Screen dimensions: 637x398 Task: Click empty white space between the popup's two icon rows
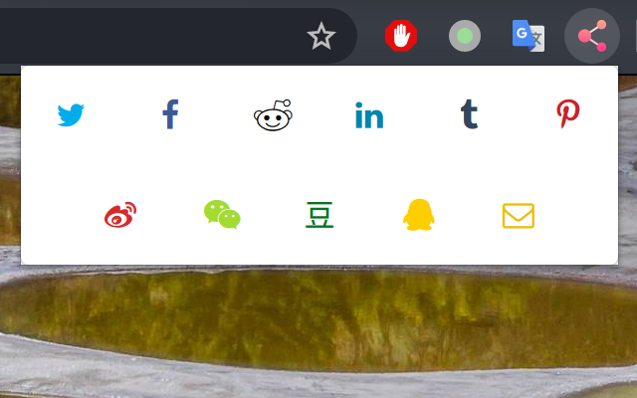pos(319,166)
